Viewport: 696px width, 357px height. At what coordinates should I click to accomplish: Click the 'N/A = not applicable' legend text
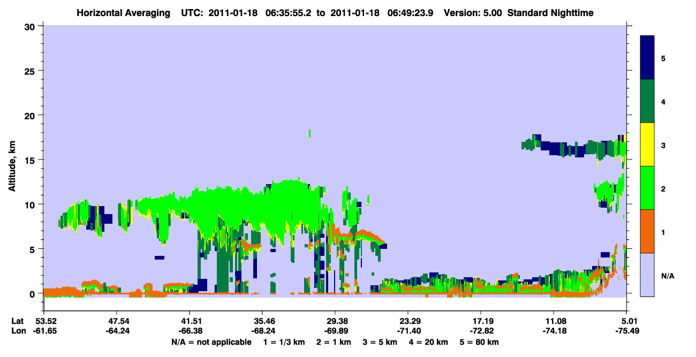pos(211,342)
